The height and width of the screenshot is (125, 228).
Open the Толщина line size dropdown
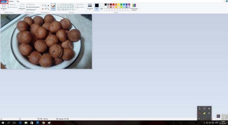coord(90,7)
